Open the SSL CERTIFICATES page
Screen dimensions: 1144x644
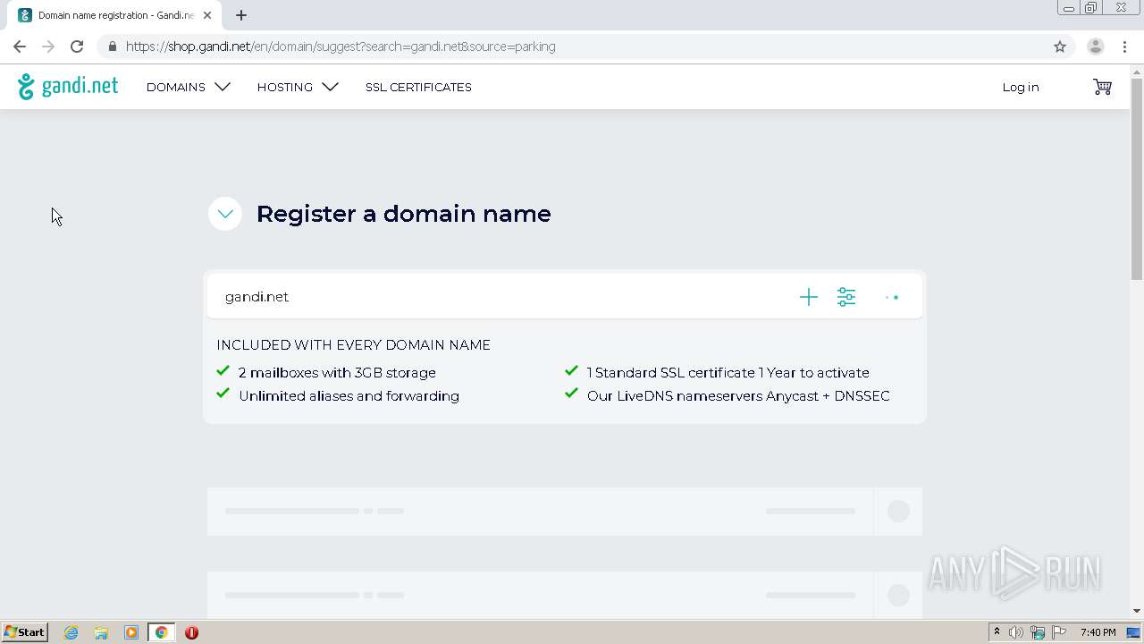(x=418, y=87)
